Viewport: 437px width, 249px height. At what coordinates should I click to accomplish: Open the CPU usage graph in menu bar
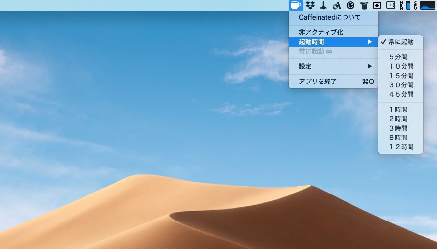(424, 5)
